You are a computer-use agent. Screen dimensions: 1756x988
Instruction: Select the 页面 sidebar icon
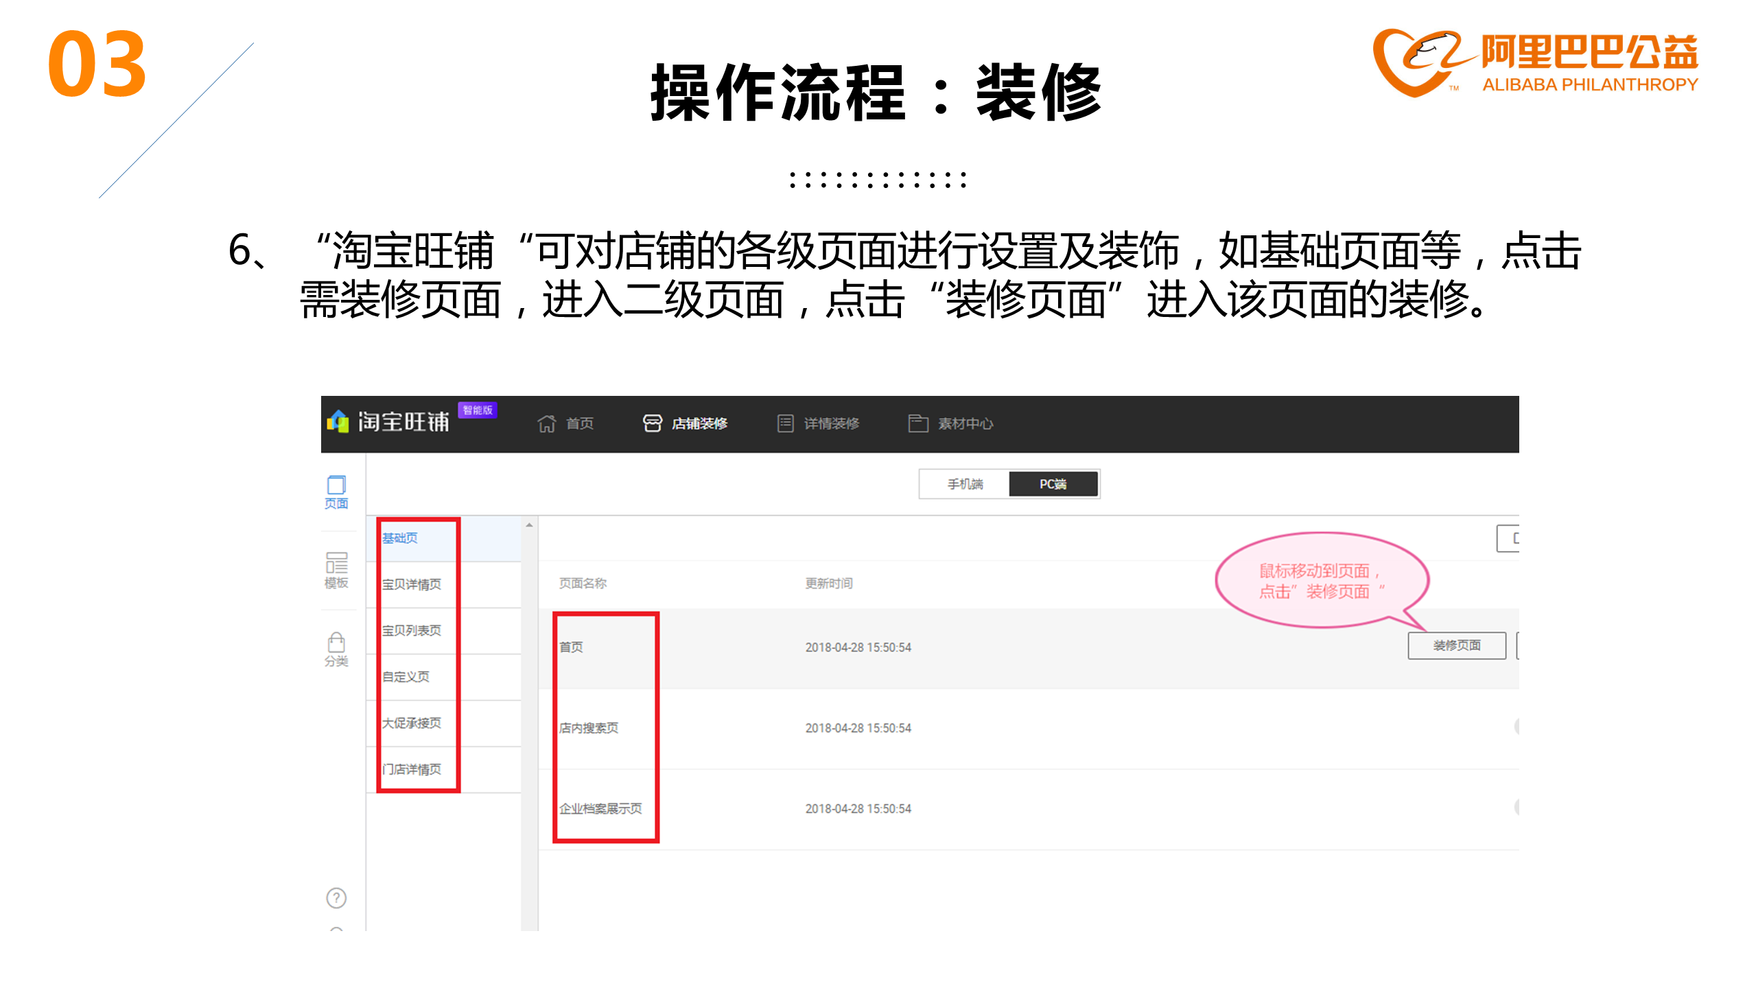tap(336, 492)
